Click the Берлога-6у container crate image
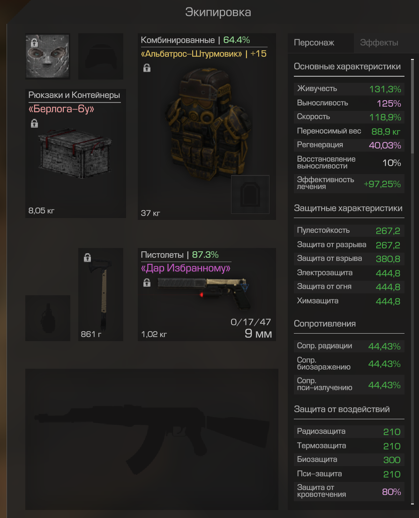 pyautogui.click(x=75, y=153)
